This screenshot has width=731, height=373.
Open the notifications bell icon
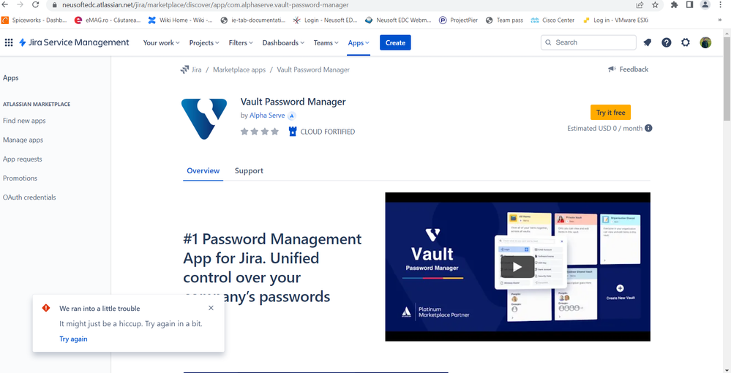coord(647,42)
